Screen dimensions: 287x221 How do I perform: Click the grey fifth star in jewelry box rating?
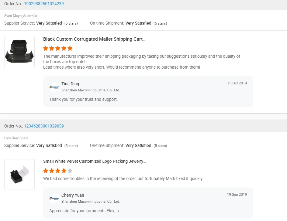click(x=70, y=171)
